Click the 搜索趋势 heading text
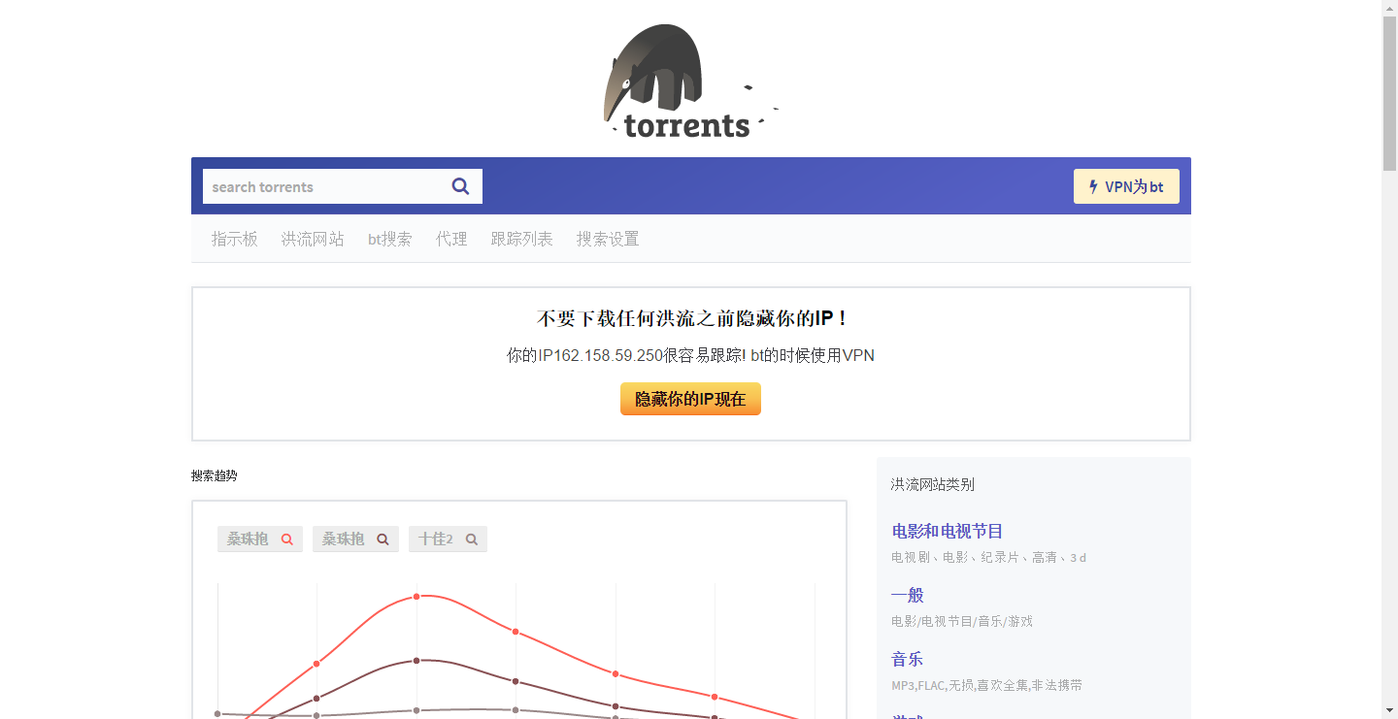This screenshot has height=719, width=1398. (215, 475)
